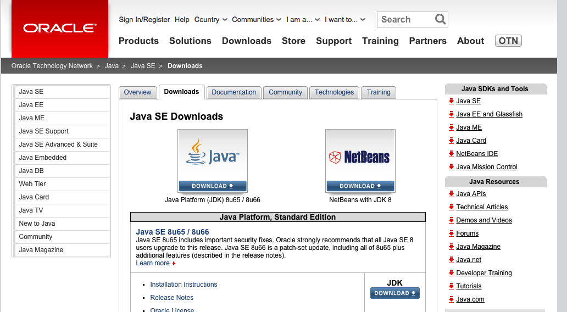Switch to the Documentation tab
This screenshot has width=567, height=312.
tap(234, 92)
